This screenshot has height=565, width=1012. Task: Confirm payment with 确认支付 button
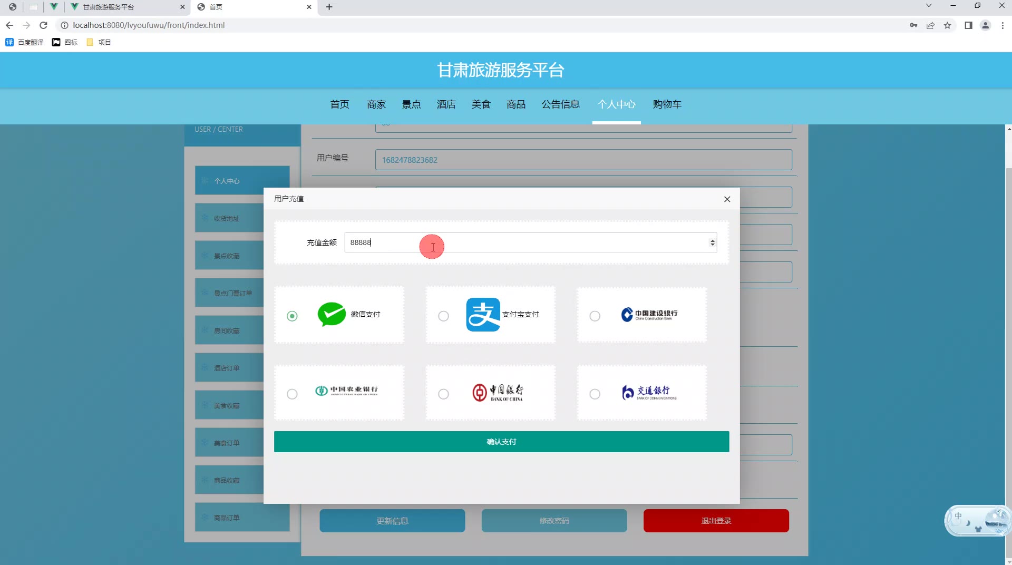(x=502, y=442)
